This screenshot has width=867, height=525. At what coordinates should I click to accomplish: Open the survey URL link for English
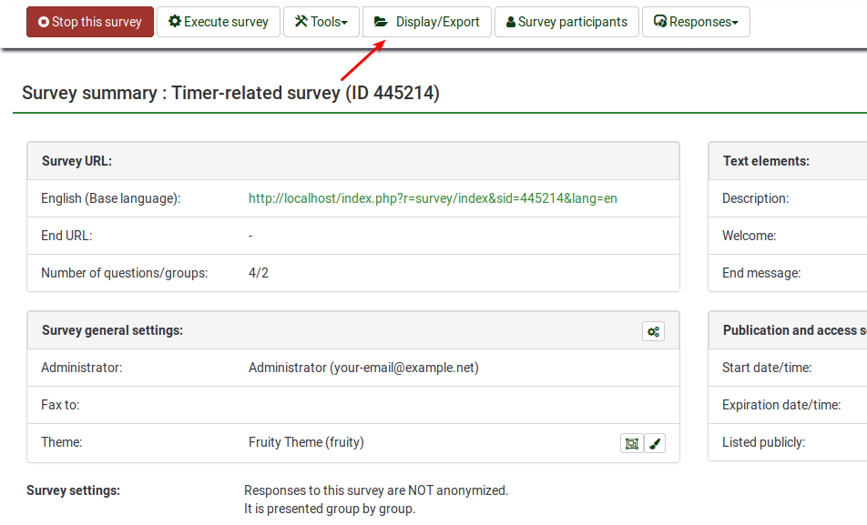point(433,198)
